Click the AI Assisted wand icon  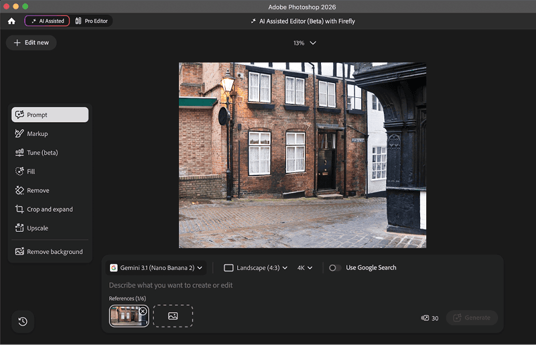33,21
